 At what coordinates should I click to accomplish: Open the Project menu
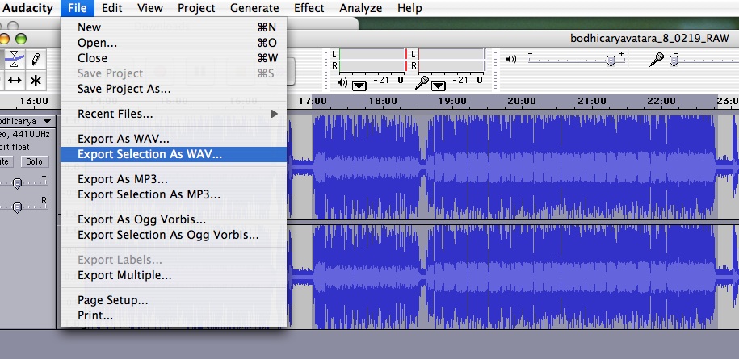(196, 8)
